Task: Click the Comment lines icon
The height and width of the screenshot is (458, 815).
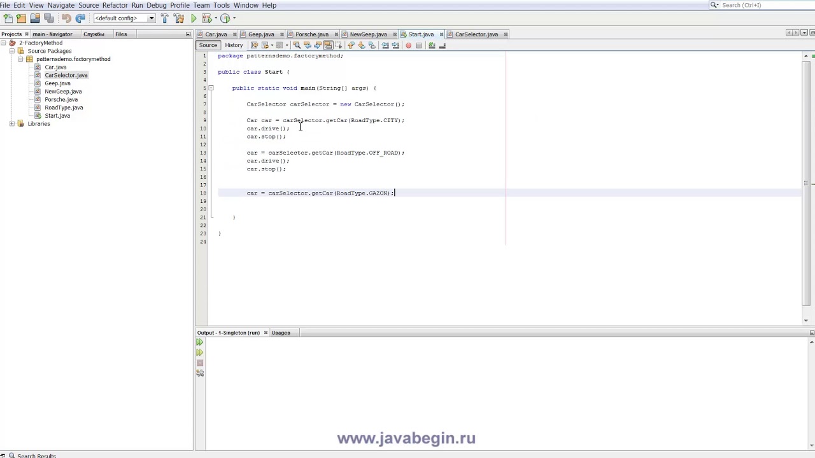Action: click(x=432, y=45)
